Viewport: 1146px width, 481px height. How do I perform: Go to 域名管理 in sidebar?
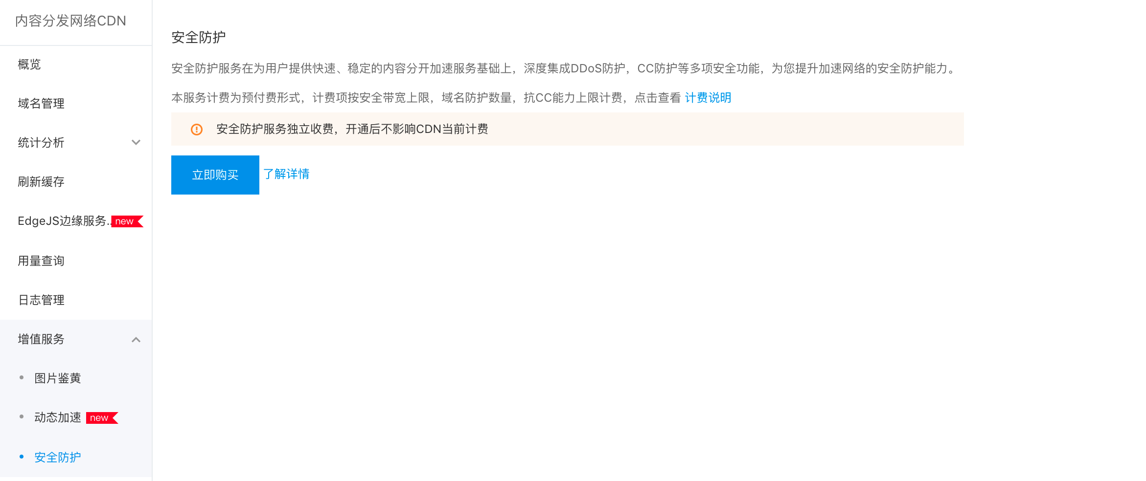coord(76,104)
